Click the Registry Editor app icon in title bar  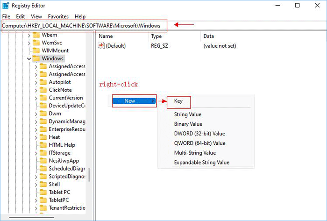click(x=6, y=6)
